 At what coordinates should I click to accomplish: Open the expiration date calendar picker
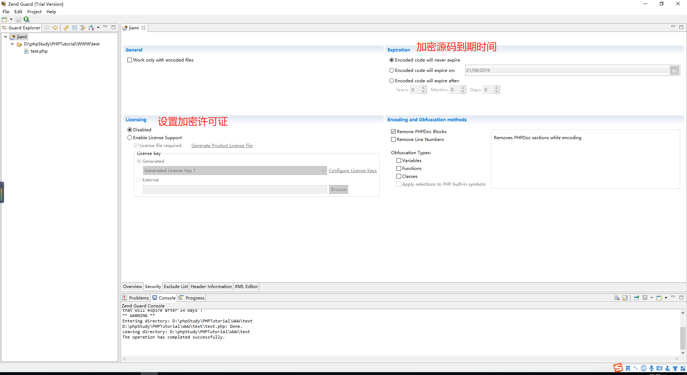[x=674, y=70]
